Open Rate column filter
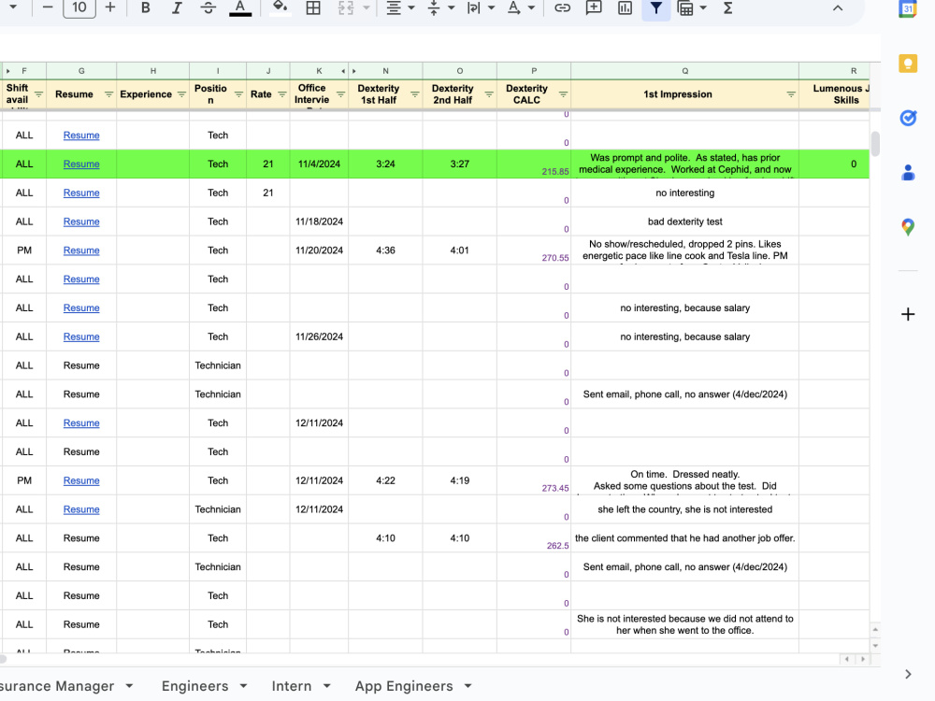935x701 pixels. point(282,94)
